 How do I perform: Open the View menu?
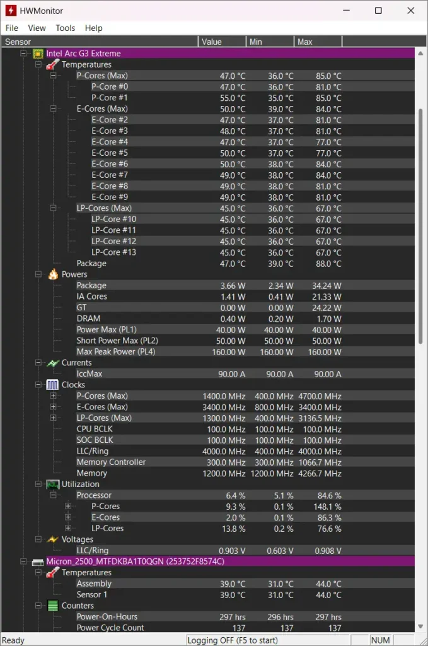click(x=37, y=28)
